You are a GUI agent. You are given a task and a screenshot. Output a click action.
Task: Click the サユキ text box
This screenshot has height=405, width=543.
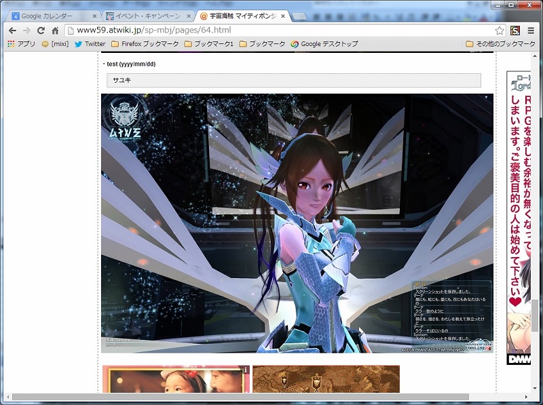click(294, 80)
